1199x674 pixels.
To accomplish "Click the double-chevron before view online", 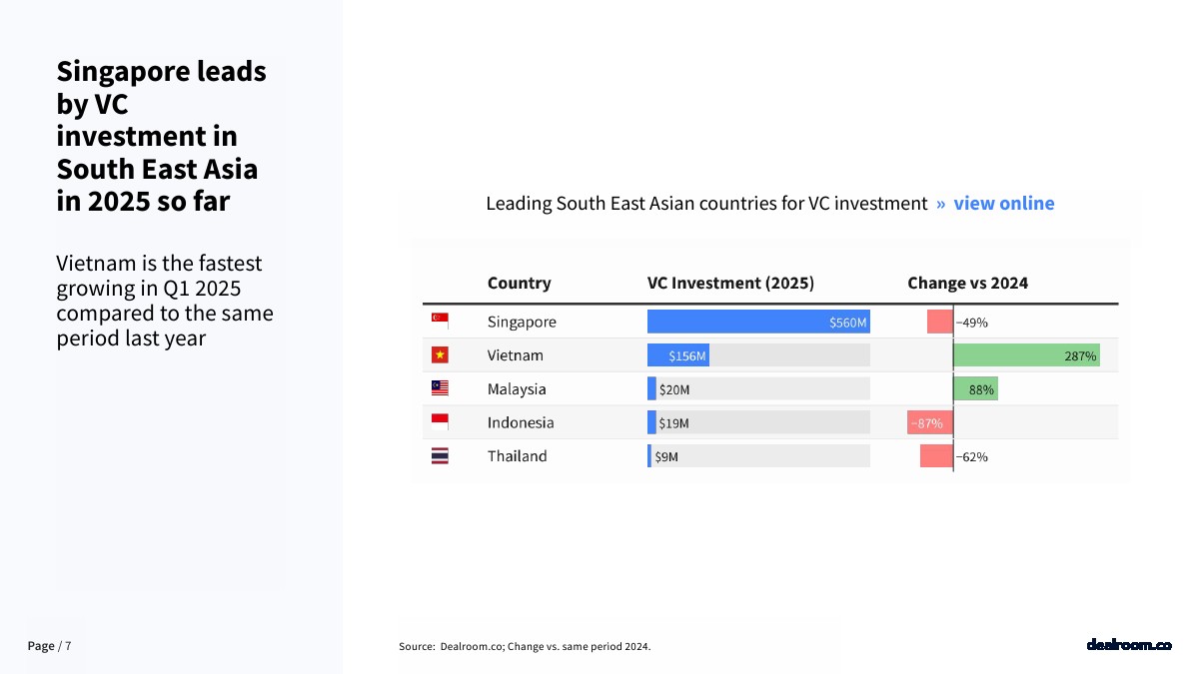I will click(x=941, y=204).
